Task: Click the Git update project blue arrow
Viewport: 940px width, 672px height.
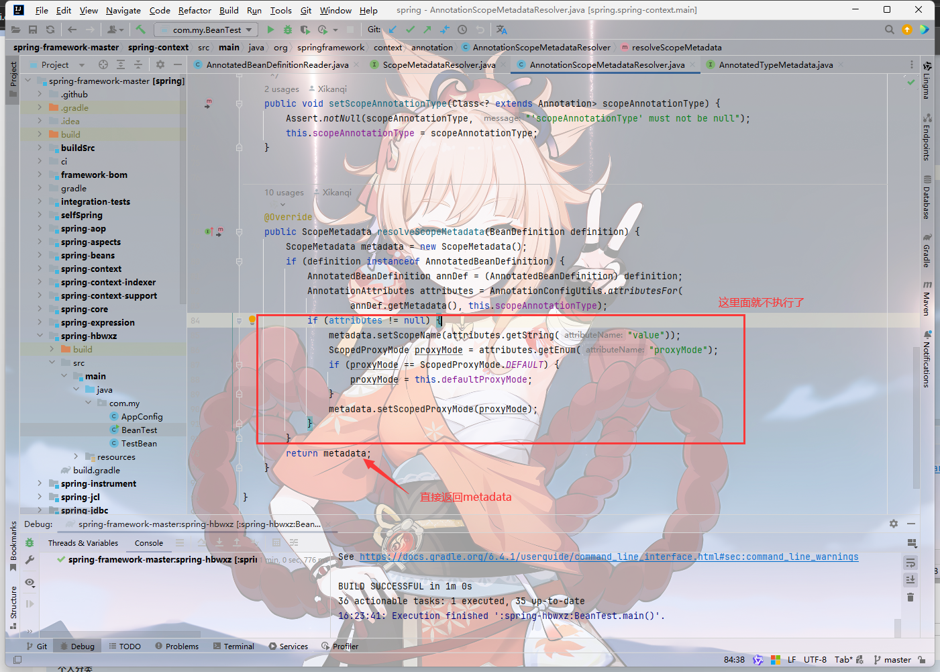Action: coord(393,30)
